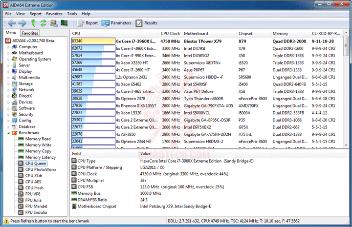Click the 45648 score bar
The image size is (352, 227).
click(93, 70)
